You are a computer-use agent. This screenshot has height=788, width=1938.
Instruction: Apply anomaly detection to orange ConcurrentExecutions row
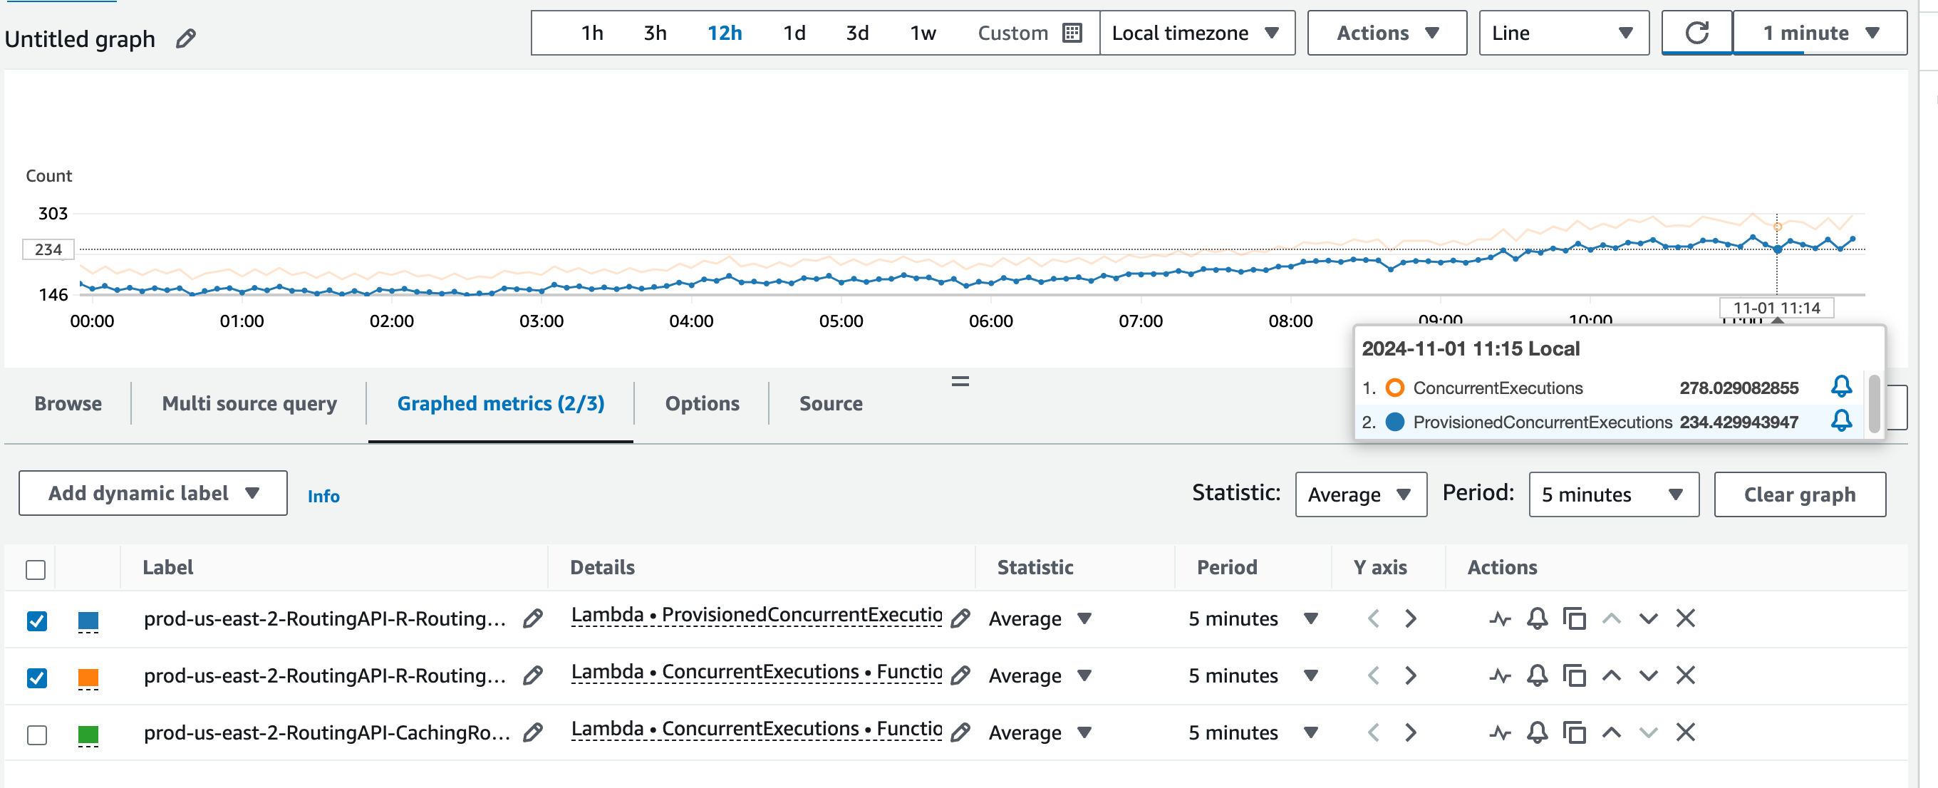pyautogui.click(x=1500, y=676)
